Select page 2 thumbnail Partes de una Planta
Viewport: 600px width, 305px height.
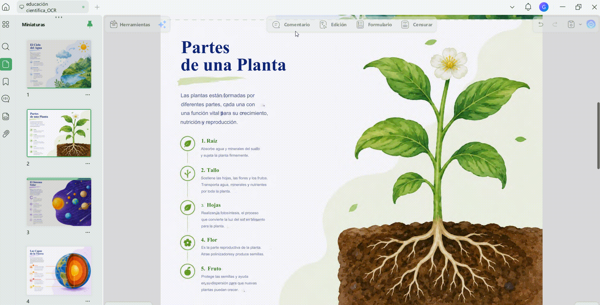(x=59, y=133)
